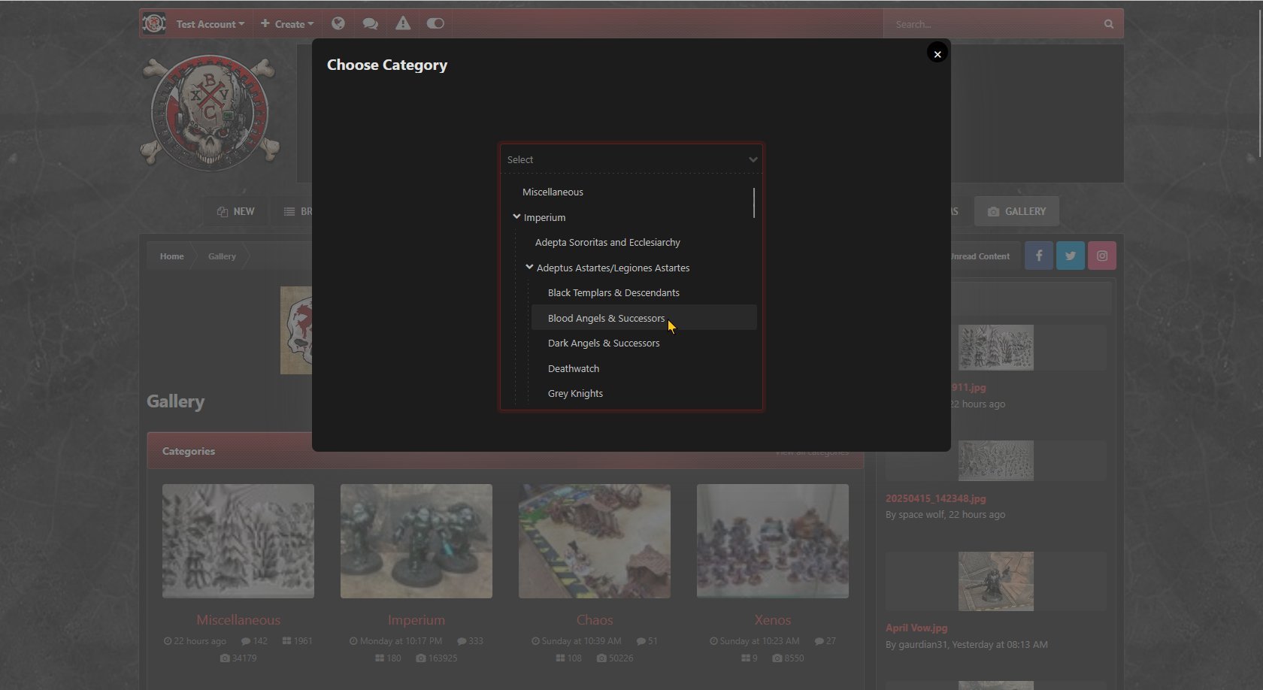Collapse the Adeptus Astartes/Legiones Astartes chevron

pyautogui.click(x=529, y=267)
